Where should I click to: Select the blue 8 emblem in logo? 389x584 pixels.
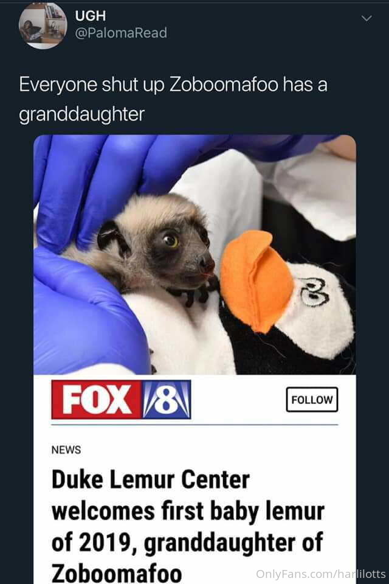tap(167, 399)
